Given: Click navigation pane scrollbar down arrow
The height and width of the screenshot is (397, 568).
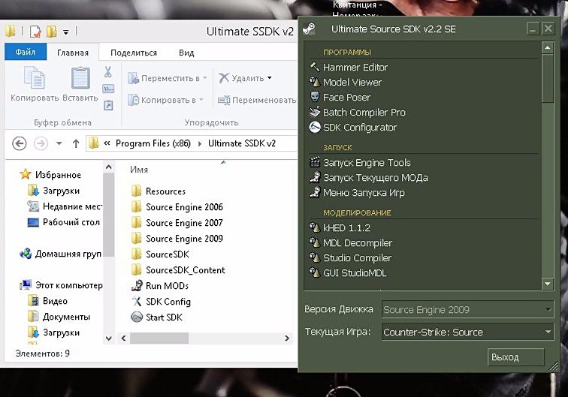Looking at the screenshot, I should pos(109,338).
